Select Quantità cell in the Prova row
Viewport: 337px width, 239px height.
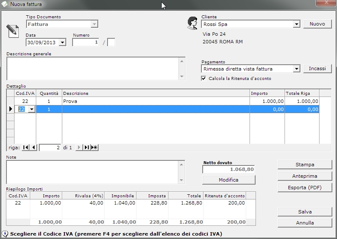(x=49, y=101)
